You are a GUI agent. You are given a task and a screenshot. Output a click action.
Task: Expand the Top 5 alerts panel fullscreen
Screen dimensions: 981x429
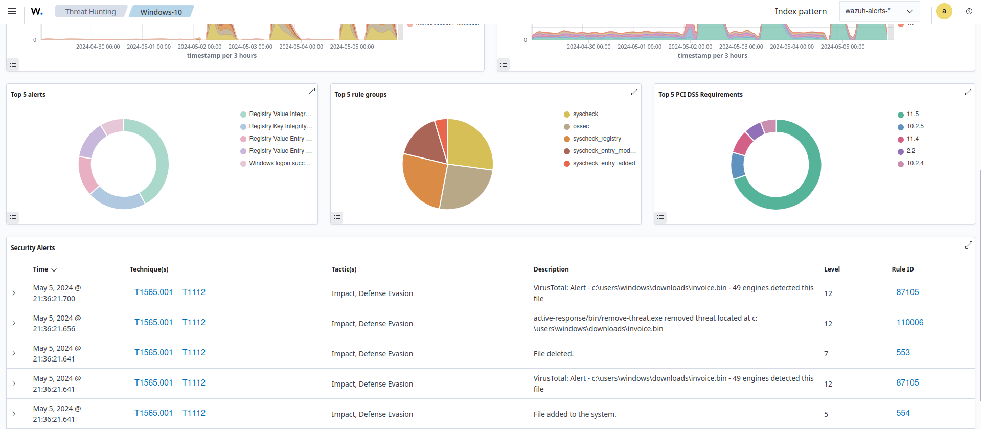[x=311, y=92]
